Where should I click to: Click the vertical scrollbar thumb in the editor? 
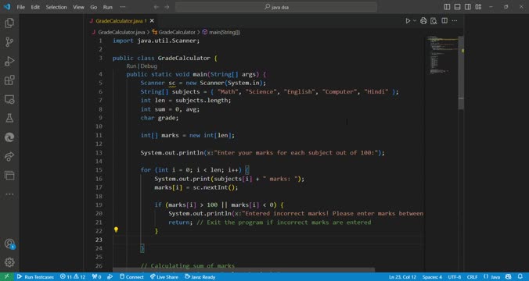click(x=461, y=73)
